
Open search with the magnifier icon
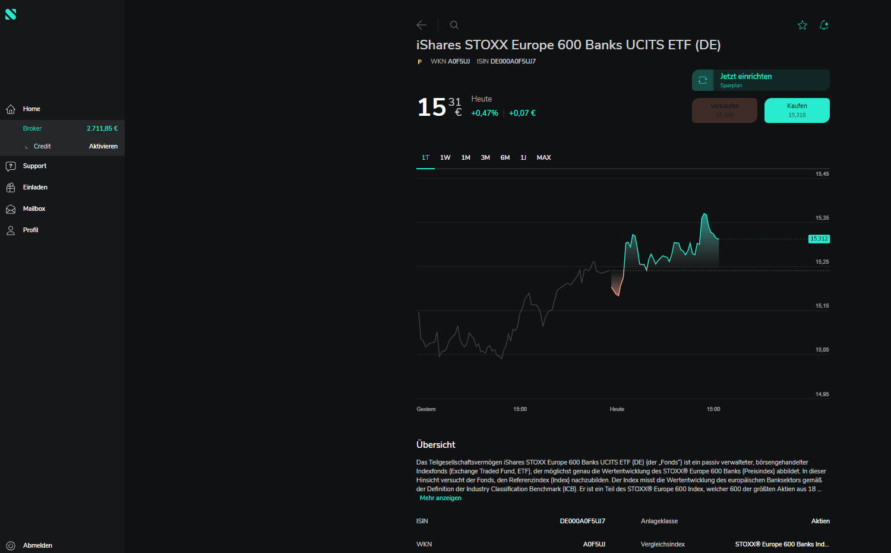click(454, 25)
